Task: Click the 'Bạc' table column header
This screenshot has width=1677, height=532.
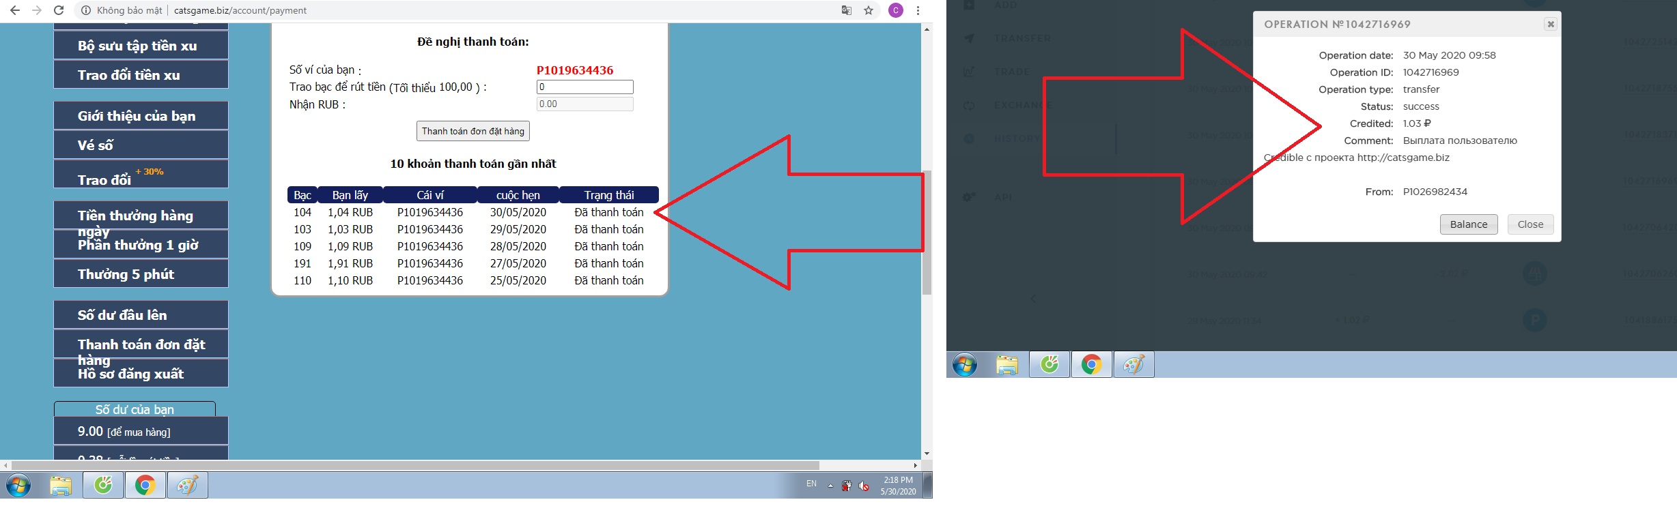Action: click(x=302, y=195)
